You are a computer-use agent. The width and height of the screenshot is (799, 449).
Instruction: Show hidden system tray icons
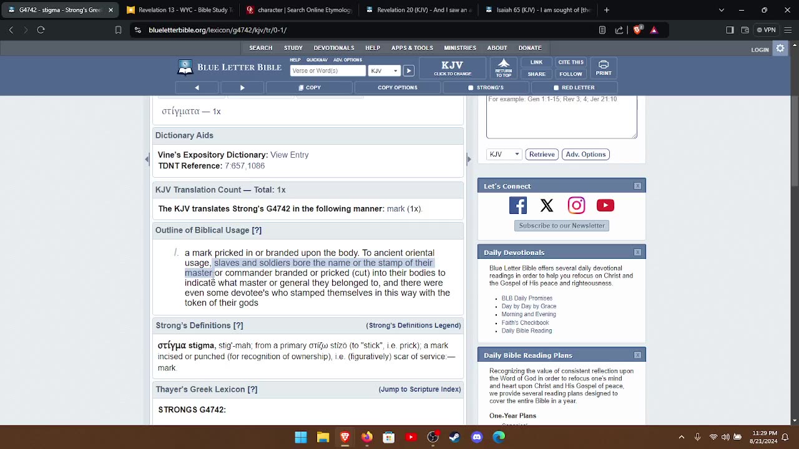pyautogui.click(x=681, y=437)
